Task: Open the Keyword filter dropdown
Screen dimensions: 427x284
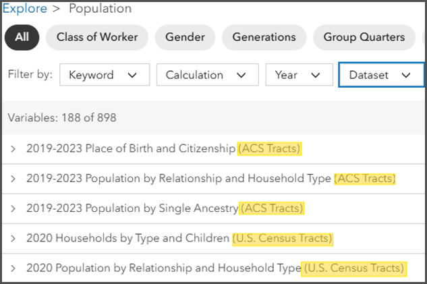Action: click(x=105, y=75)
